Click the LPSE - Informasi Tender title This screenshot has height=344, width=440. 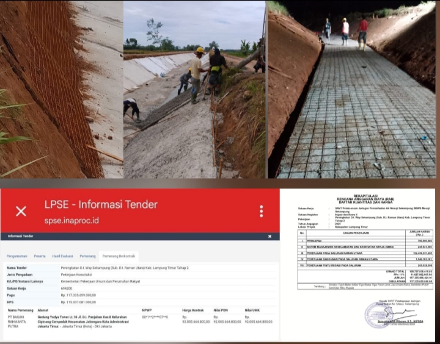(x=101, y=205)
